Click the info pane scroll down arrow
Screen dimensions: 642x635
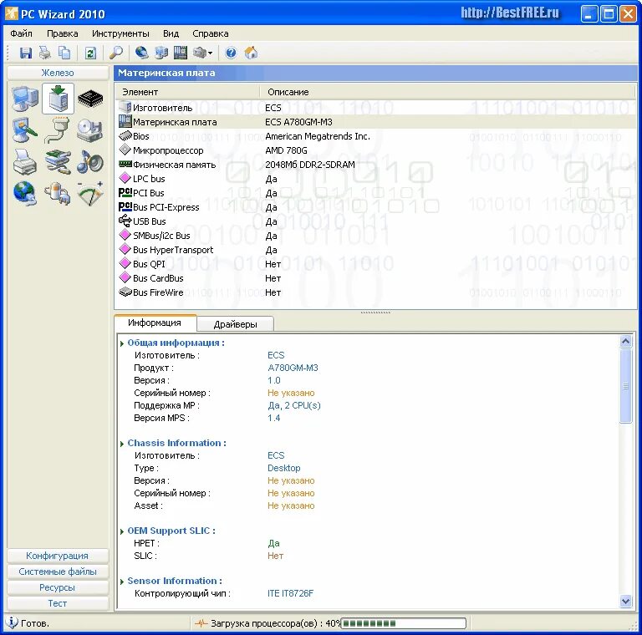click(625, 602)
